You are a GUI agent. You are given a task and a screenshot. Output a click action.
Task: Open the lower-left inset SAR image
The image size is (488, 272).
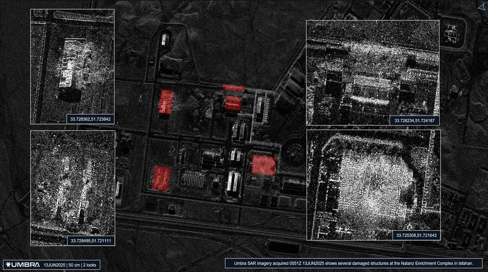[x=72, y=188]
